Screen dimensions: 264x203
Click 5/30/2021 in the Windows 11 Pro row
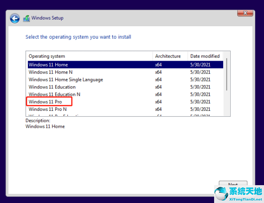click(200, 102)
